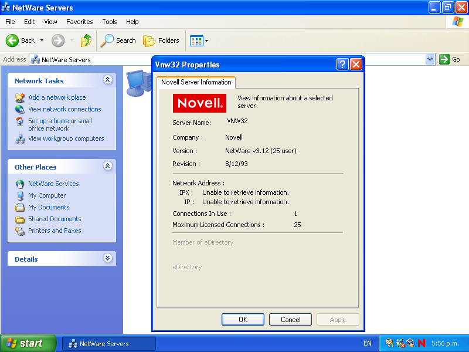Open the Search pane from the toolbar
The height and width of the screenshot is (352, 469).
118,40
